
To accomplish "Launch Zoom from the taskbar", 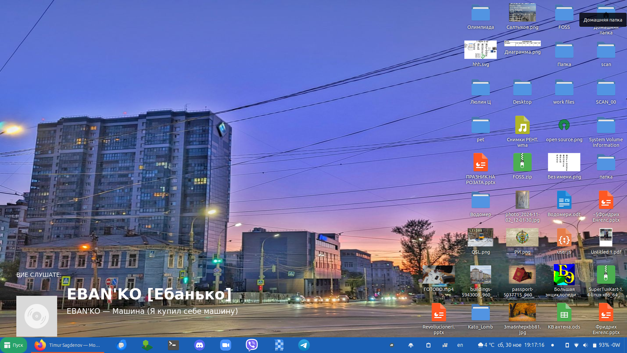I will tap(225, 345).
